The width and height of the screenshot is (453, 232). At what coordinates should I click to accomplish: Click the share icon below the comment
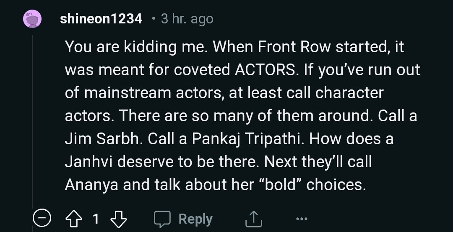pyautogui.click(x=253, y=219)
